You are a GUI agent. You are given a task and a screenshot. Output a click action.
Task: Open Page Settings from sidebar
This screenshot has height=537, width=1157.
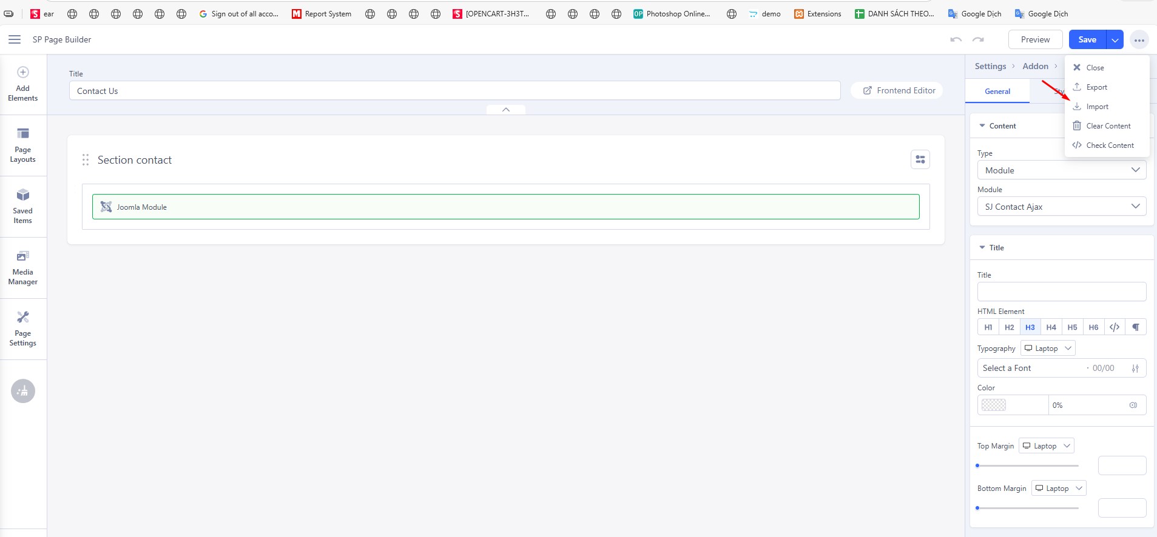tap(23, 329)
